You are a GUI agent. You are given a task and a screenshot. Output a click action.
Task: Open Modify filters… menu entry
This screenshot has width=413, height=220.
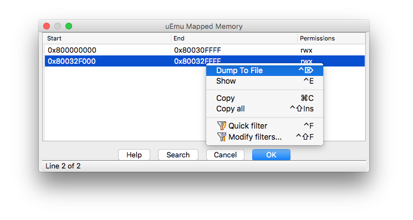(x=264, y=137)
